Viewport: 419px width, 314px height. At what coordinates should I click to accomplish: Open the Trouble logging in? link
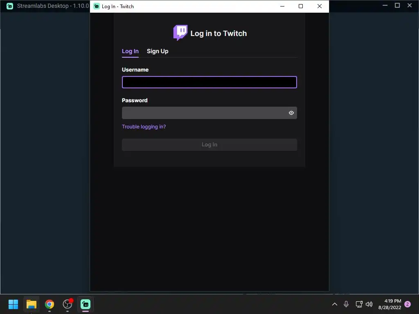tap(144, 127)
